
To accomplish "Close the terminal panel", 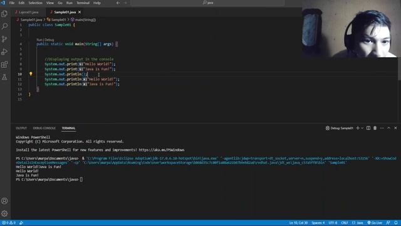I will click(x=395, y=128).
